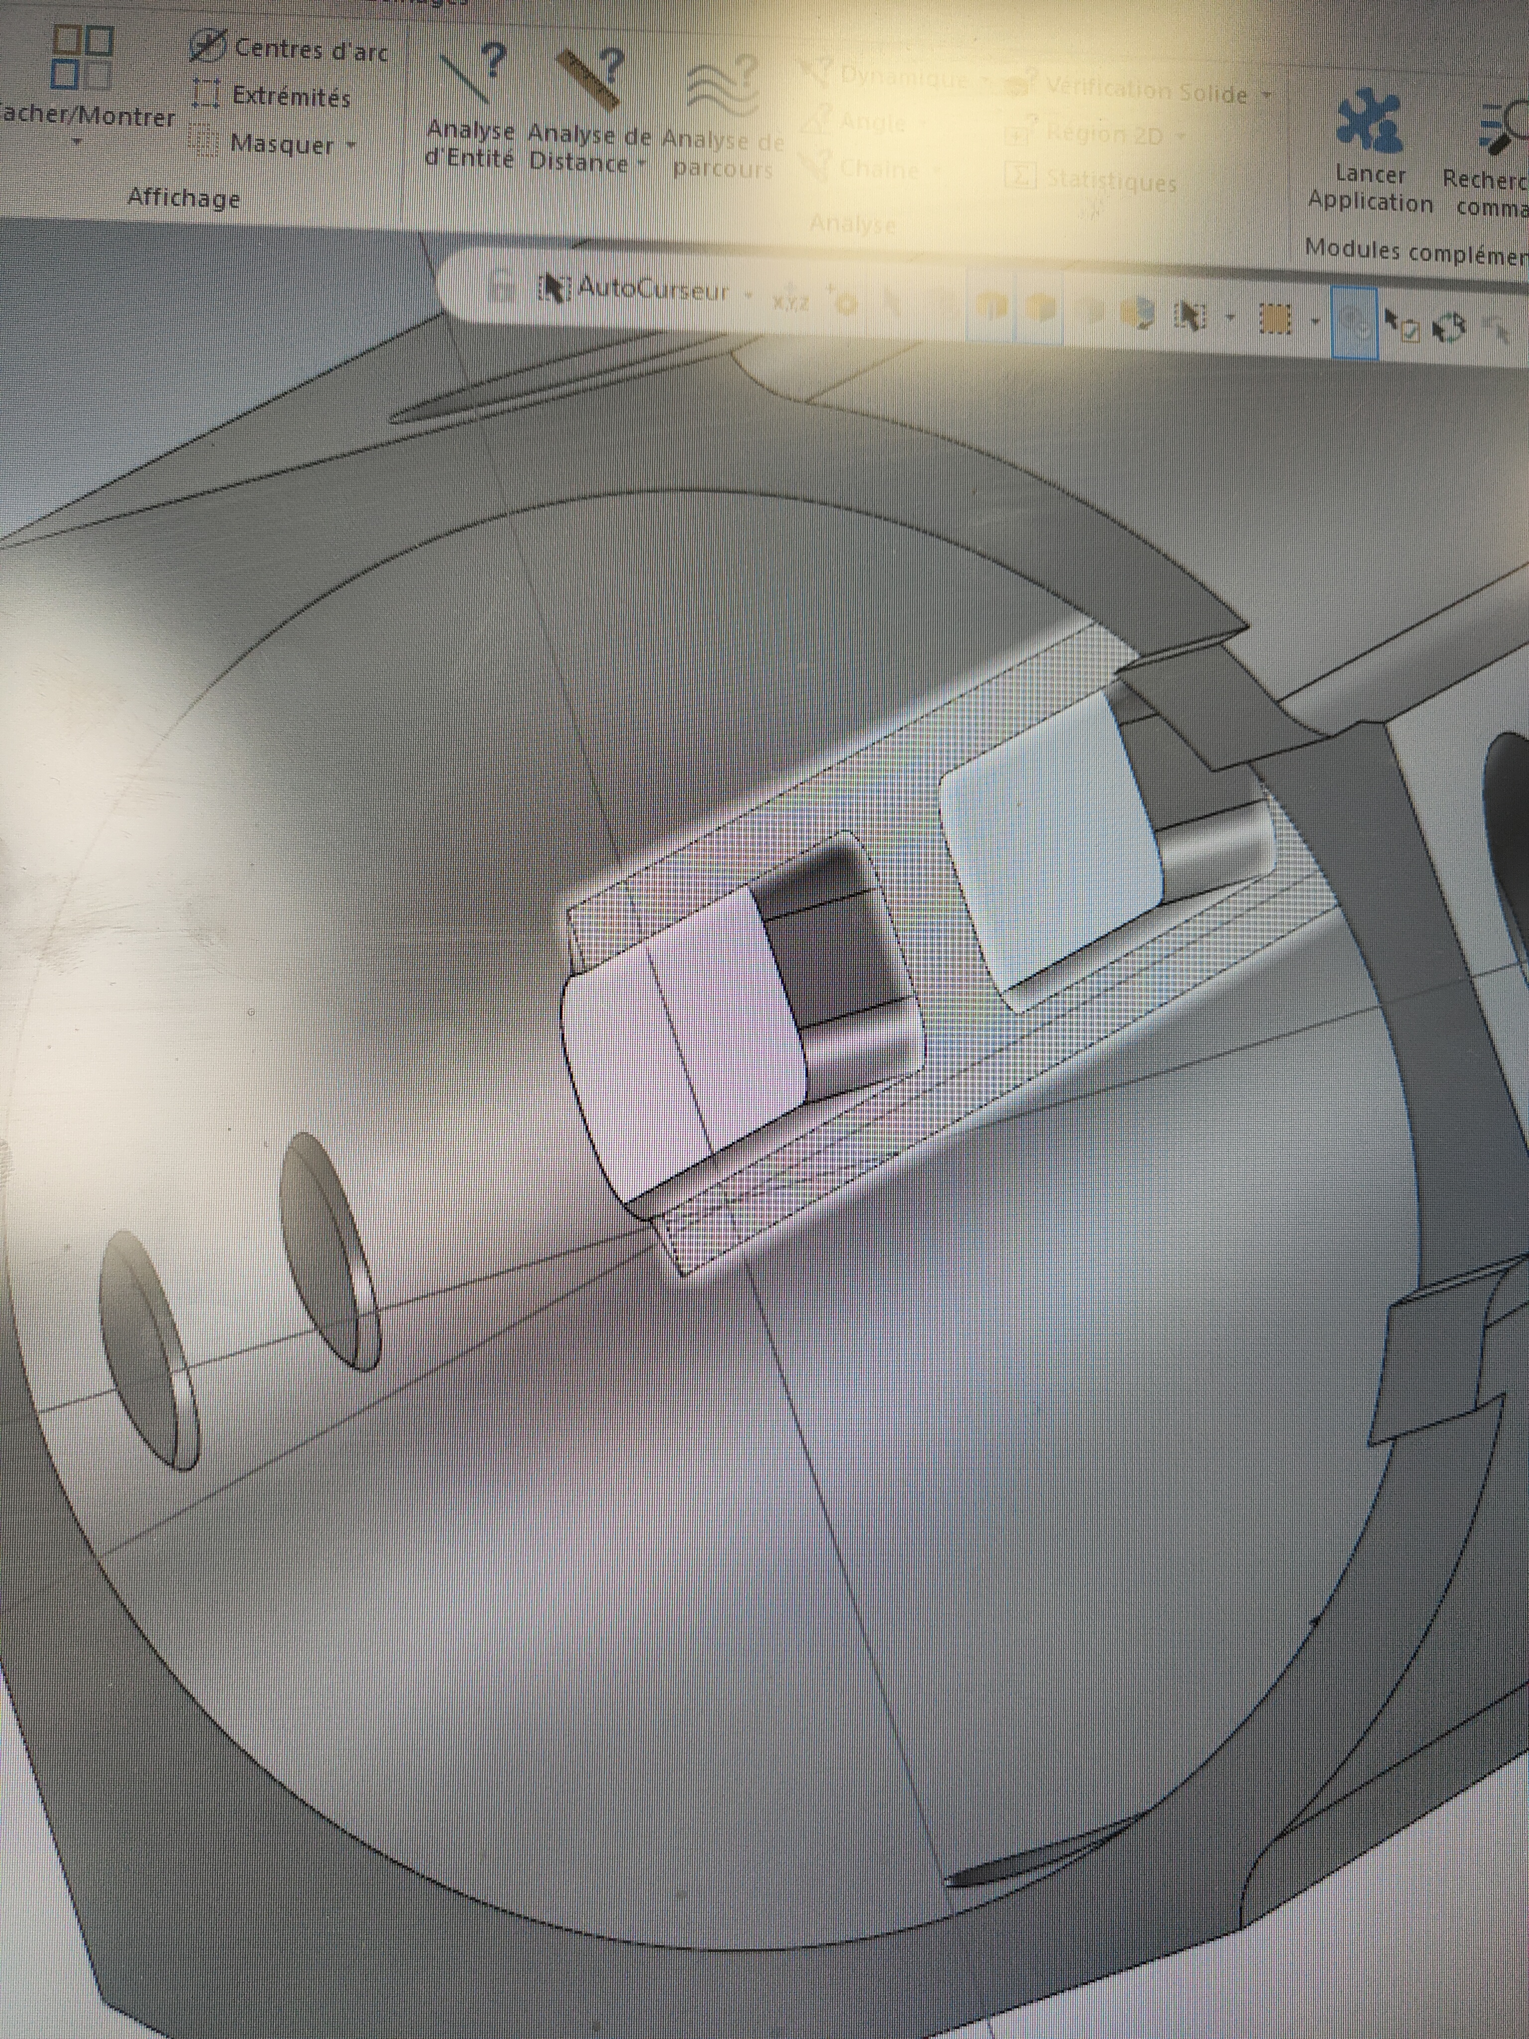The image size is (1529, 2039).
Task: Expand the Vérification Solide dropdown arrow
Action: [x=1265, y=94]
